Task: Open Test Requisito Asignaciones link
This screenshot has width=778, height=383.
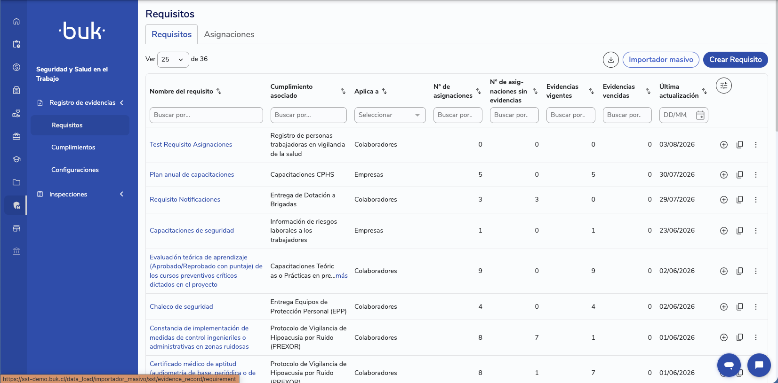Action: click(x=191, y=145)
